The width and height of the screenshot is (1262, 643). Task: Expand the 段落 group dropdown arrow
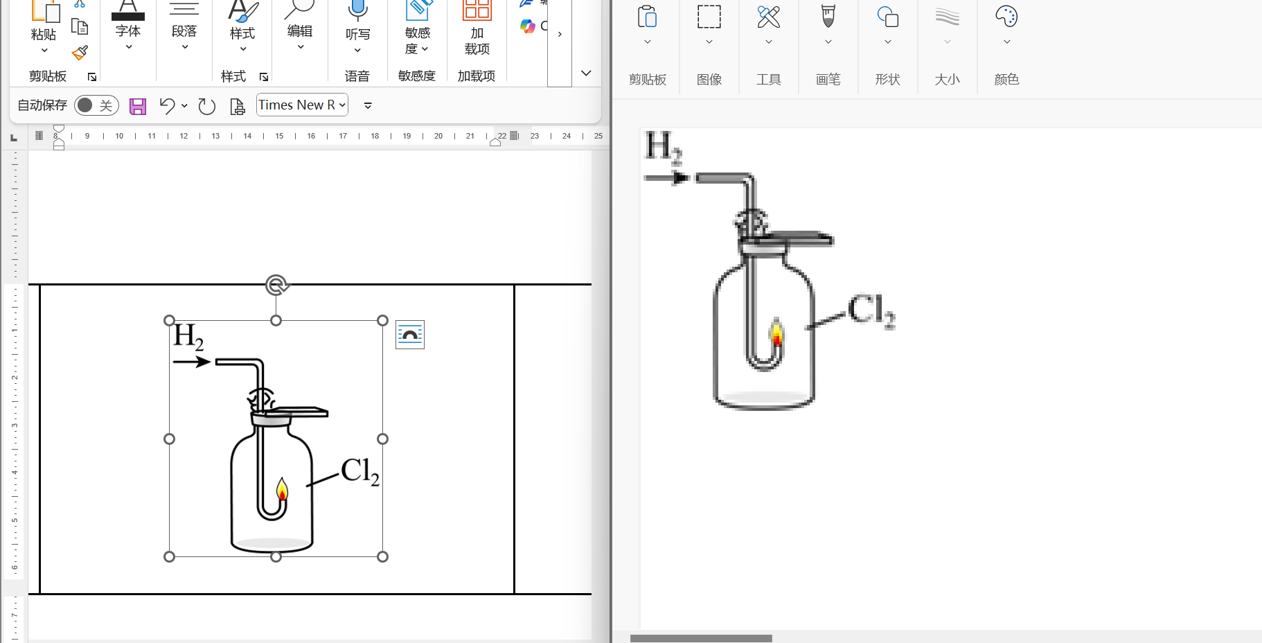point(185,47)
